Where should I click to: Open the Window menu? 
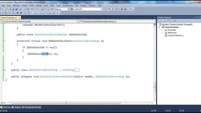(x=92, y=6)
